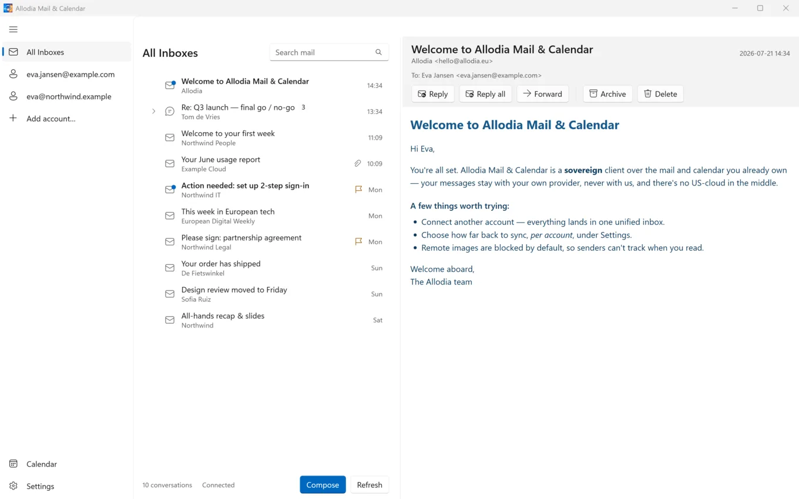The image size is (799, 499).
Task: Click conversation bubble icon of Q3 launch
Action: (x=170, y=112)
